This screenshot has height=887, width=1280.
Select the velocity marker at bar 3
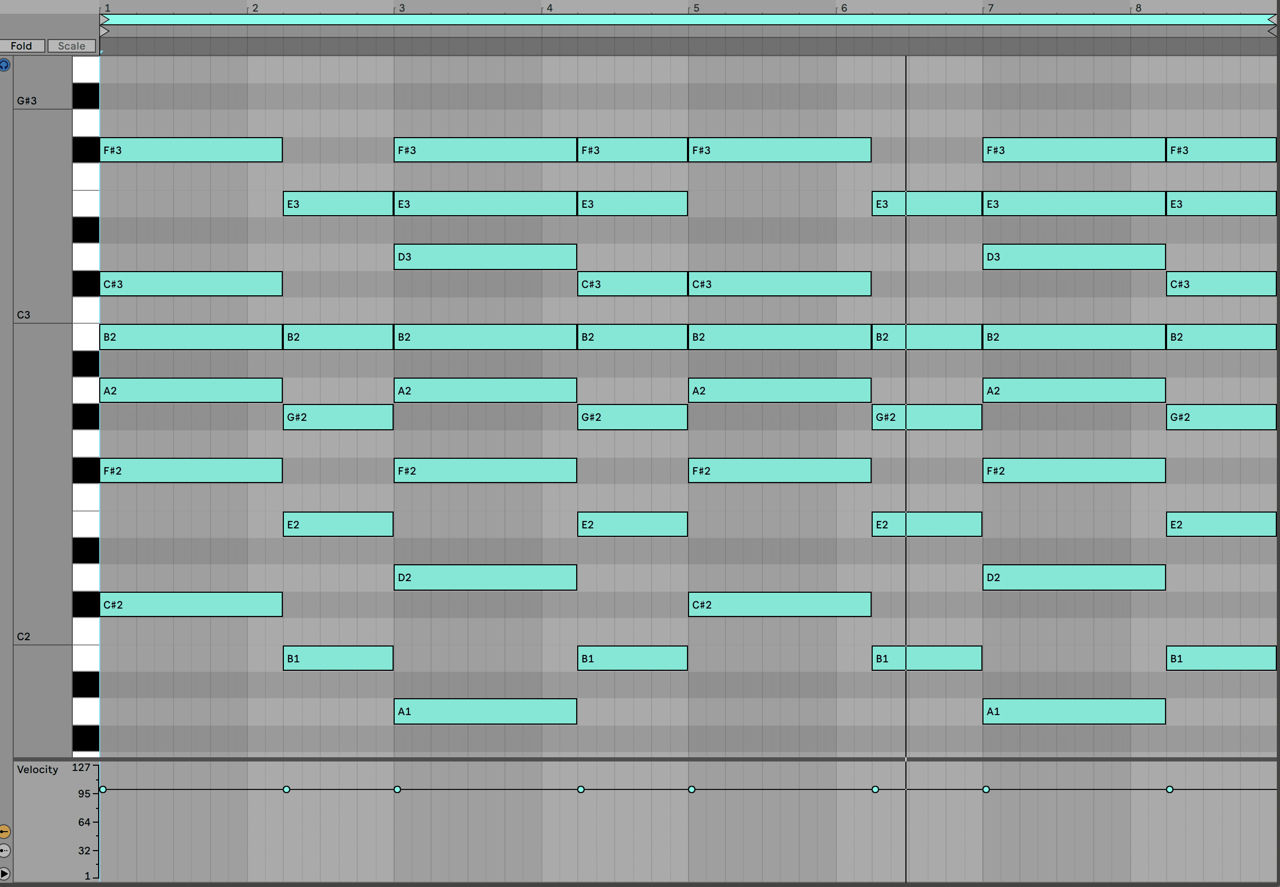[397, 789]
